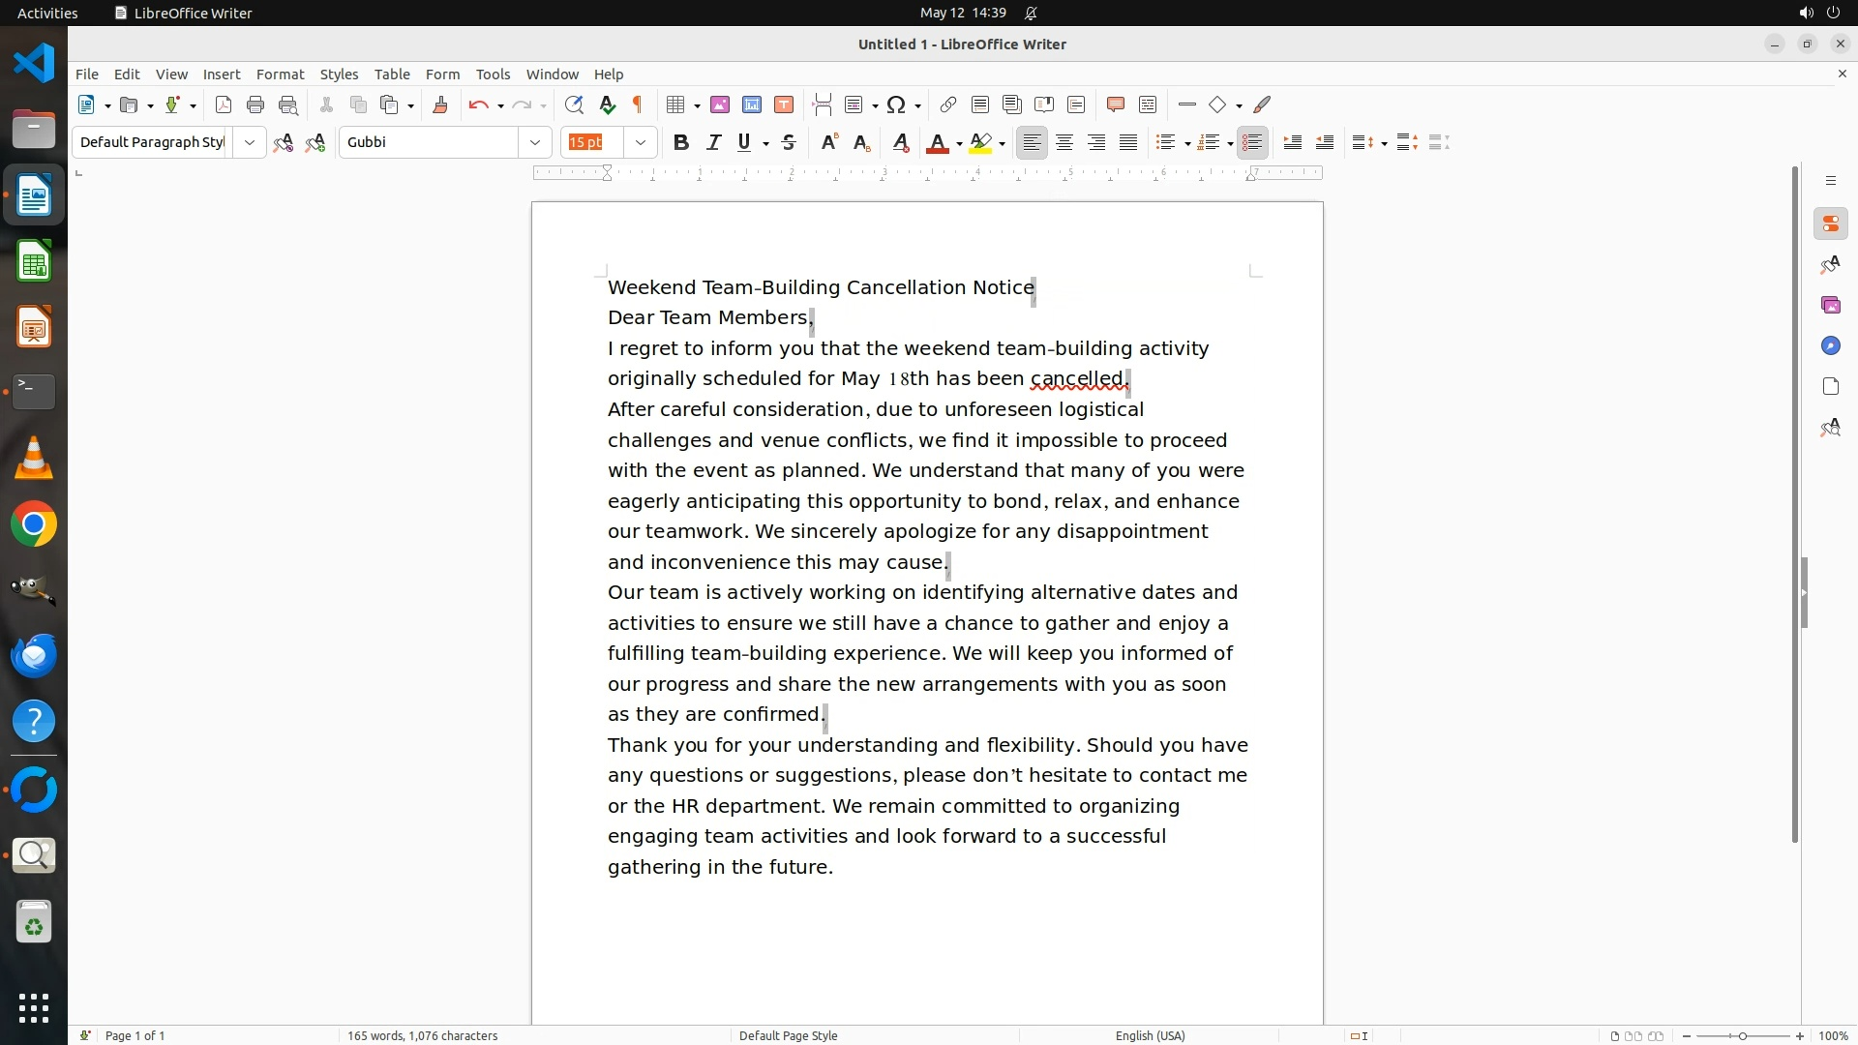Expand the paragraph style dropdown
The height and width of the screenshot is (1045, 1858).
point(250,143)
